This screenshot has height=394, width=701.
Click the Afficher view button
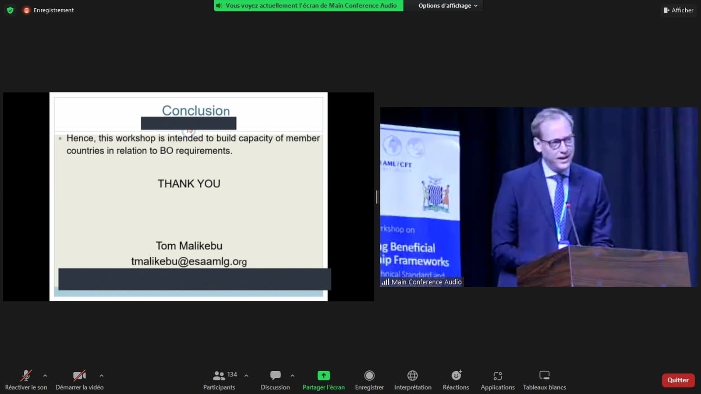click(678, 10)
